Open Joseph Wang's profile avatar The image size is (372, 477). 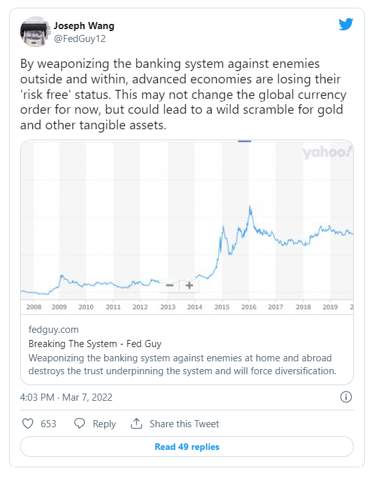coord(34,32)
